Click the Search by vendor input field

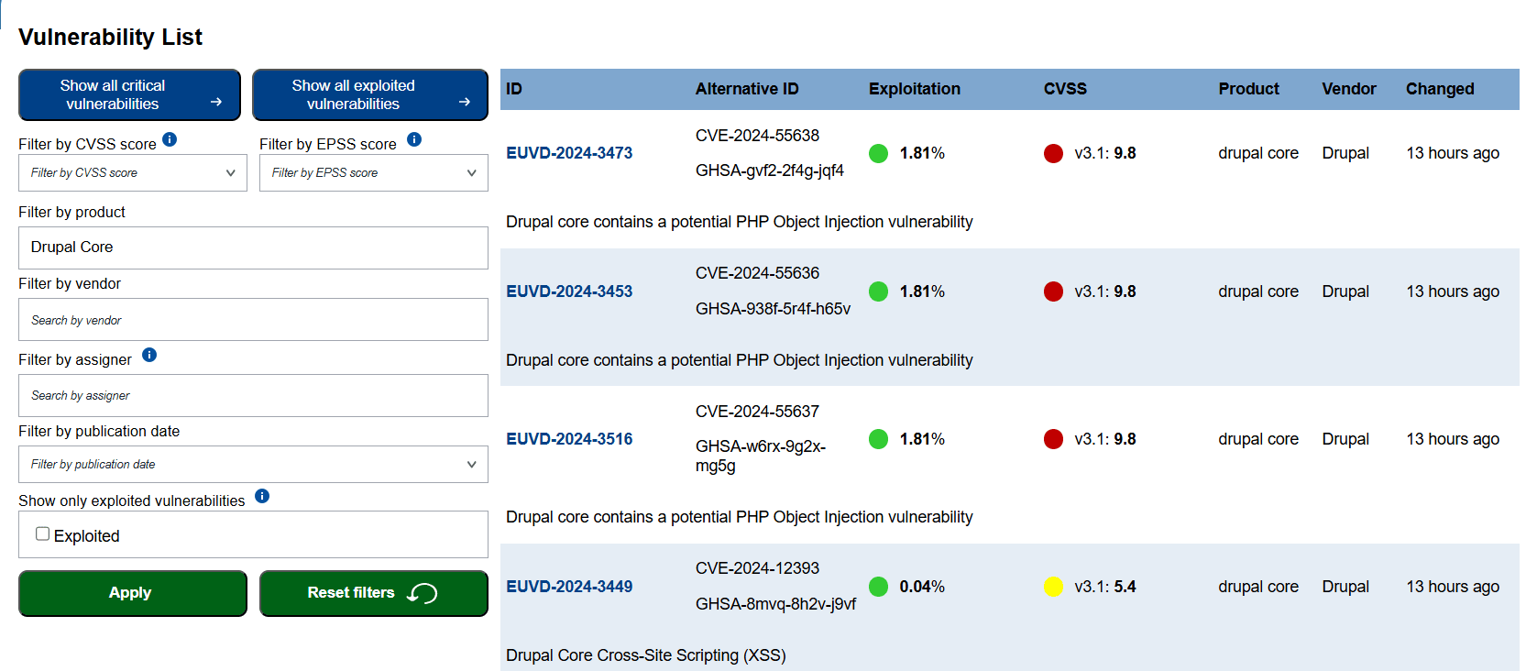tap(253, 320)
